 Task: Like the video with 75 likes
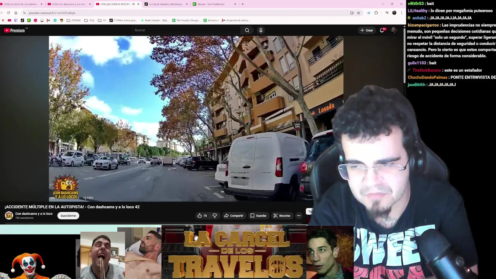202,216
